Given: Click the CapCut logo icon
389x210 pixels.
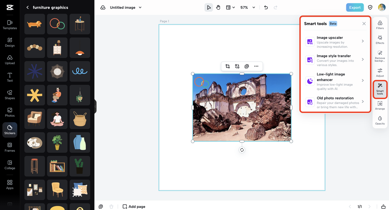Looking at the screenshot, I should coord(10,8).
